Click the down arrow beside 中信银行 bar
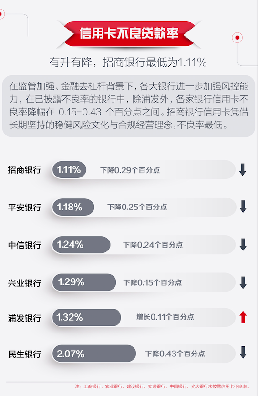The image size is (258, 396). 243,244
